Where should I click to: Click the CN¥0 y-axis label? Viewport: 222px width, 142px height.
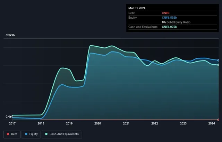[x=10, y=117]
